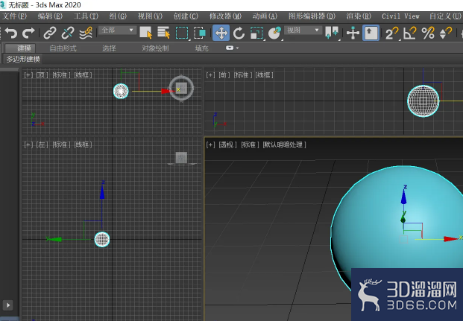Image resolution: width=463 pixels, height=321 pixels.
Task: Click the [标准] label in the front viewport
Action: (243, 75)
